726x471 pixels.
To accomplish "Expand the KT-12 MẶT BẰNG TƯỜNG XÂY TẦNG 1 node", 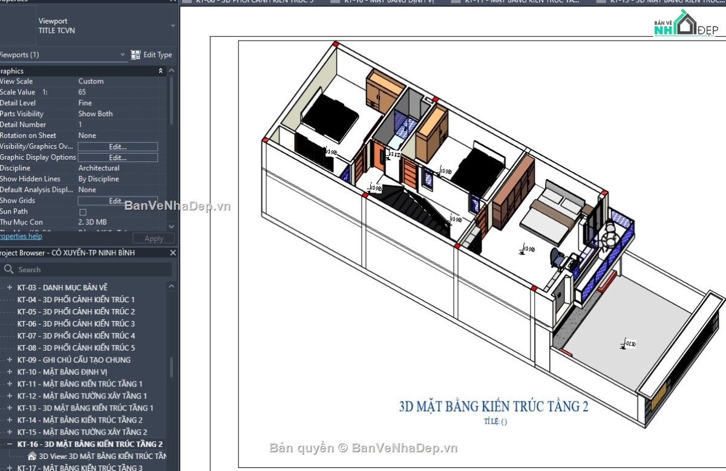I will click(10, 396).
